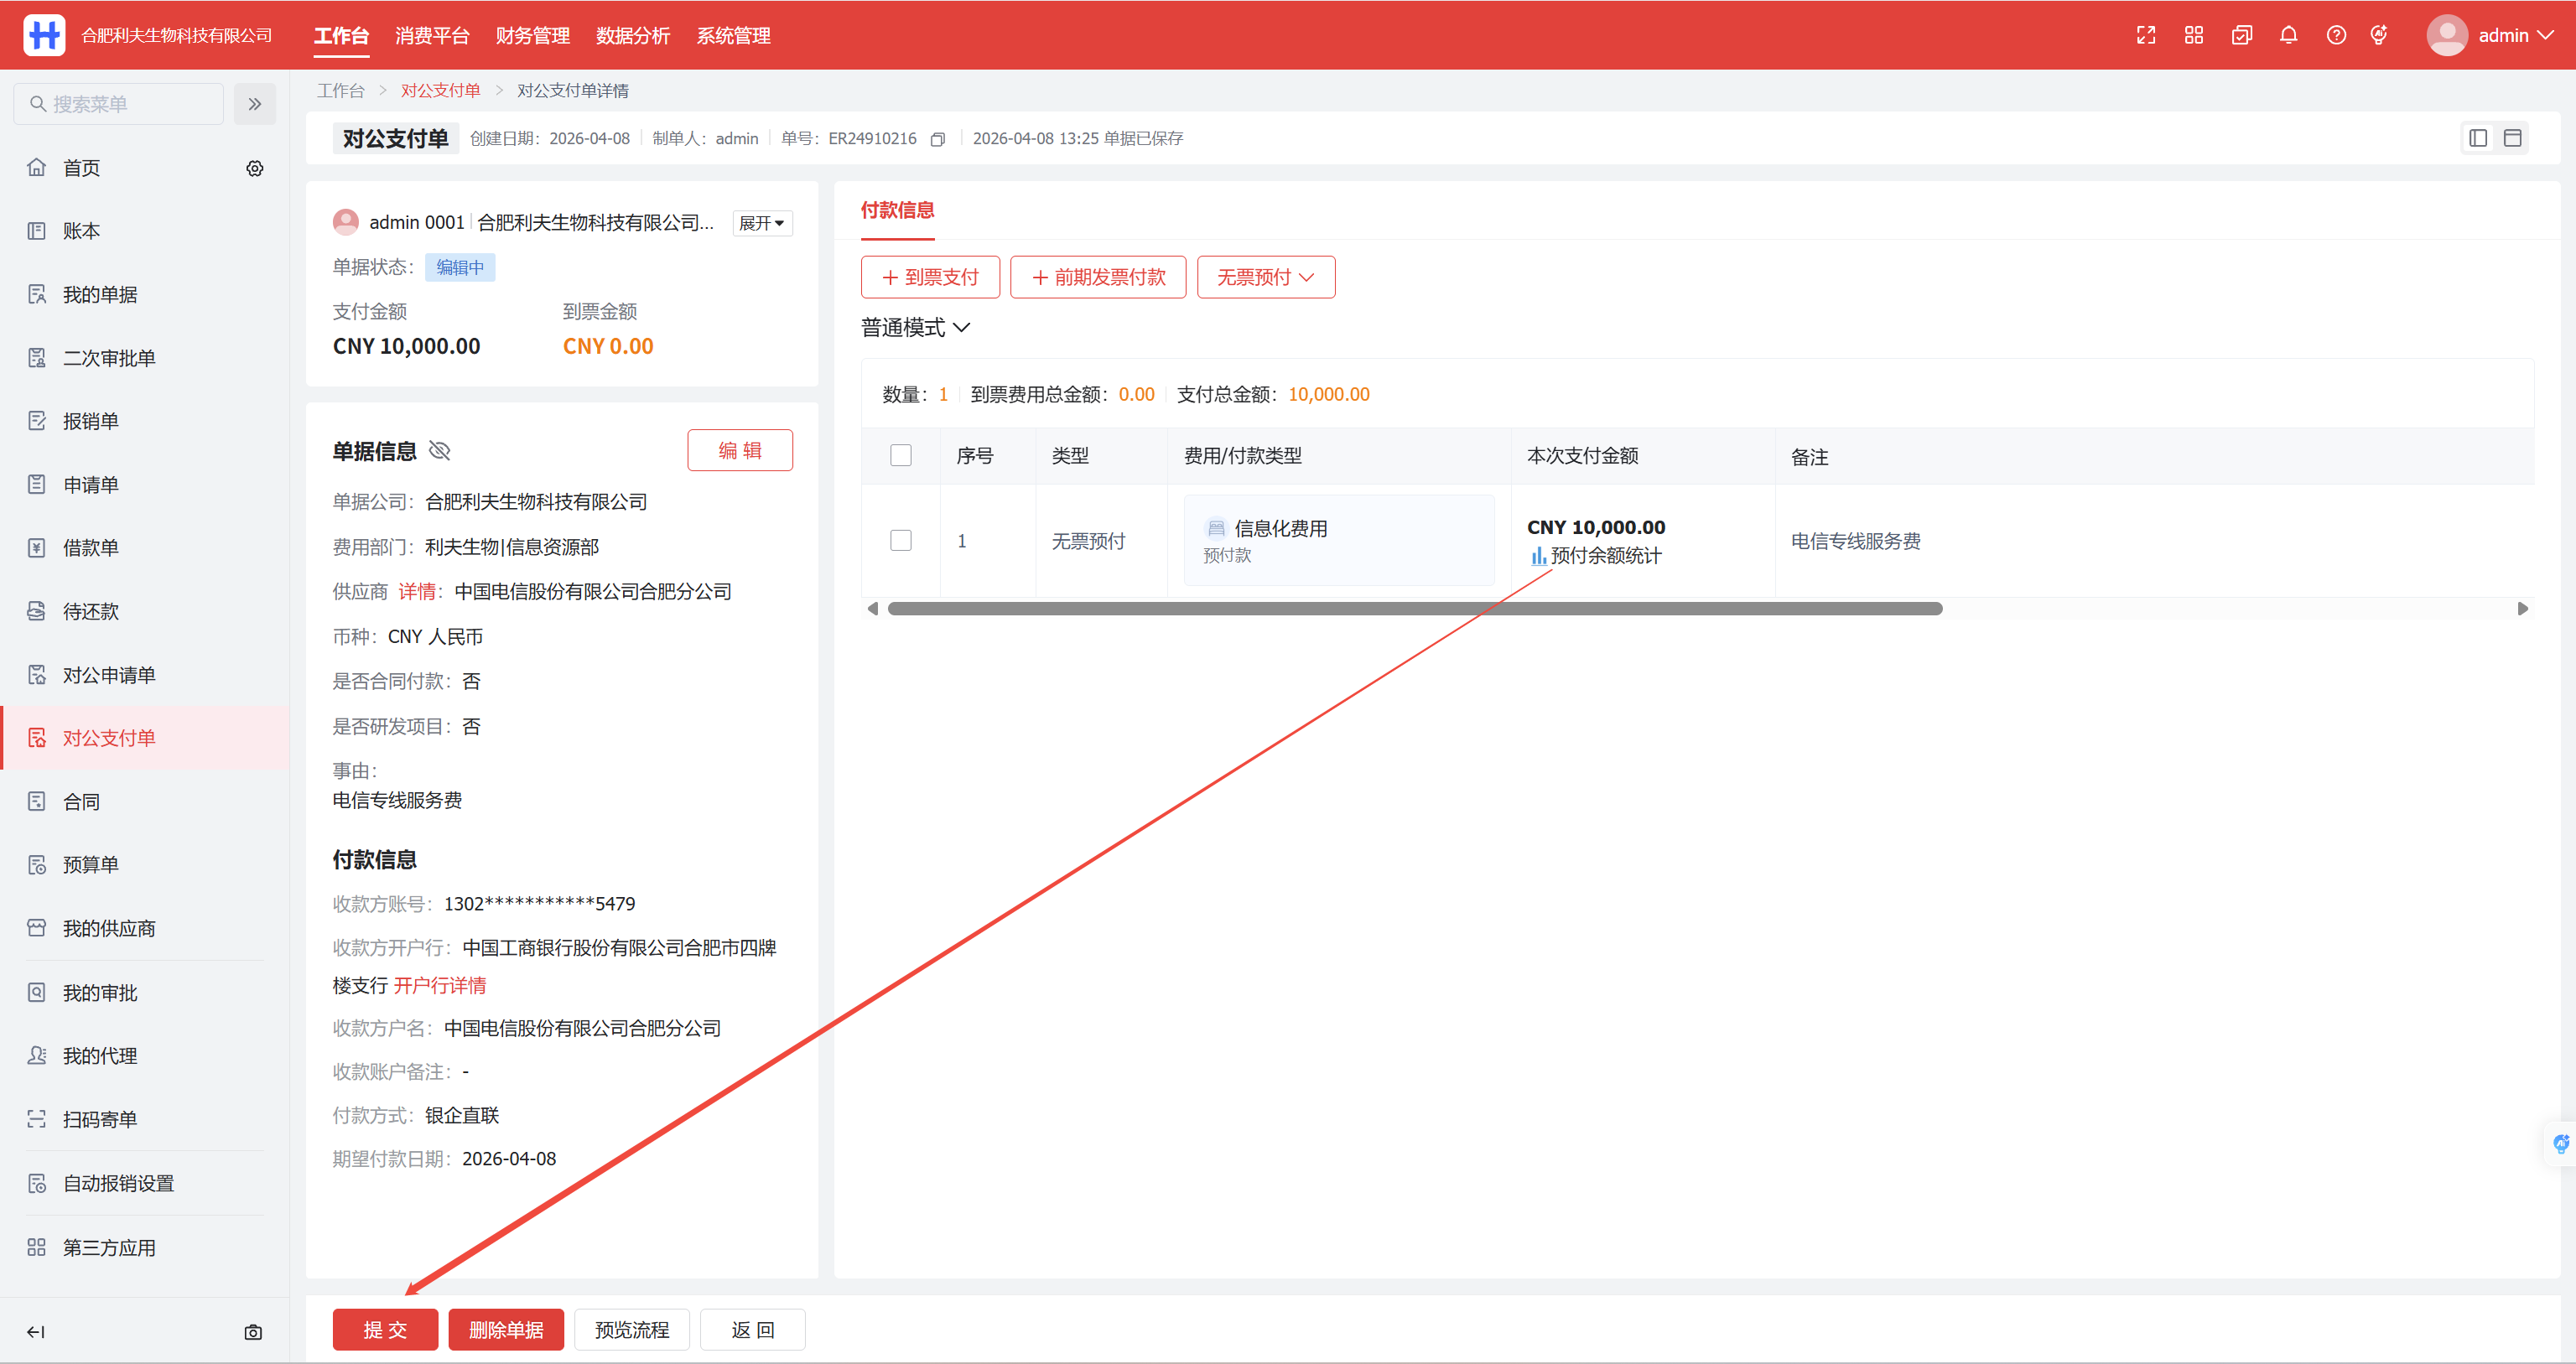Toggle the 单据信息 hidden-eye visibility icon

pyautogui.click(x=440, y=451)
